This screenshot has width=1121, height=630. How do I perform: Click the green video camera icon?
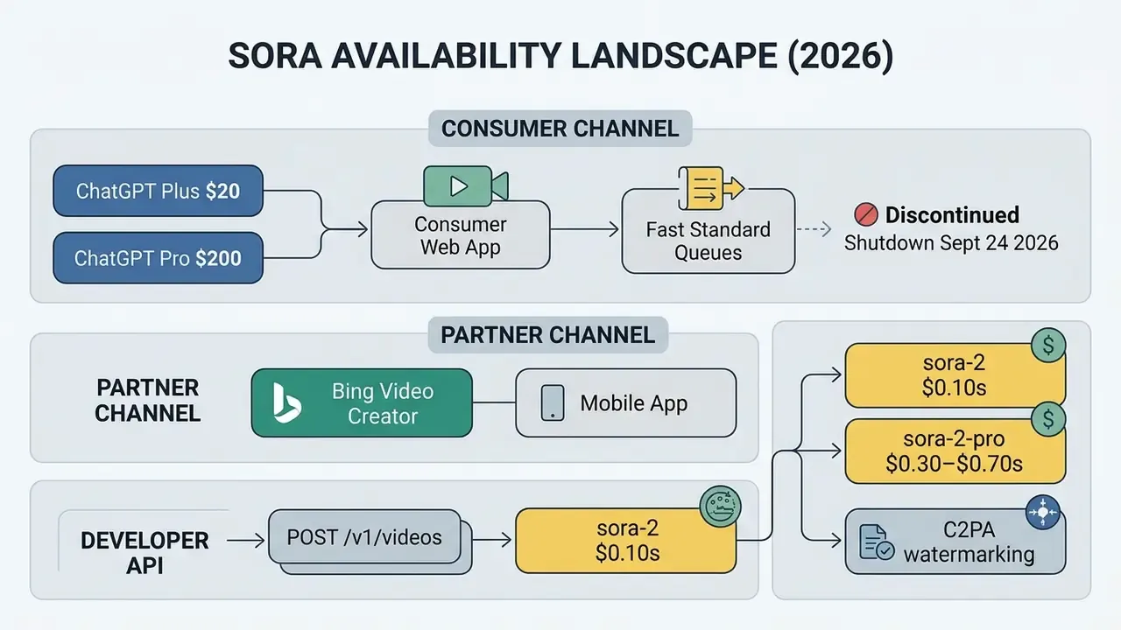(x=466, y=185)
